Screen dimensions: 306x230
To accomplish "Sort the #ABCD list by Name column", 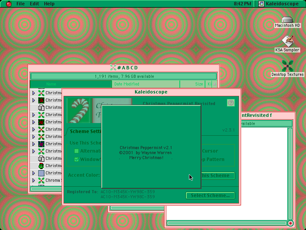I will point(71,84).
